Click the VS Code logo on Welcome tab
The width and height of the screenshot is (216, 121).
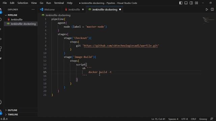click(42, 9)
